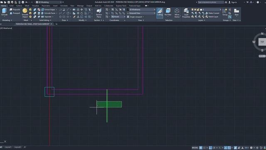This screenshot has width=266, height=150.
Task: Toggle snap mode in status bar
Action: pyautogui.click(x=204, y=148)
